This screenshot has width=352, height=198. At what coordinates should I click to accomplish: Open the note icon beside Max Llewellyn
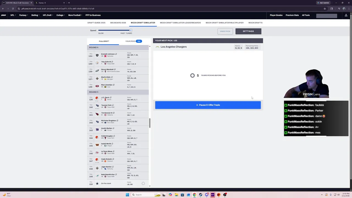pos(114,85)
